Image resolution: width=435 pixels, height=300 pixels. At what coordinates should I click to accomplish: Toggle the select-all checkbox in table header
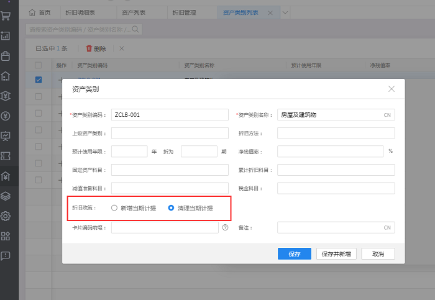39,65
